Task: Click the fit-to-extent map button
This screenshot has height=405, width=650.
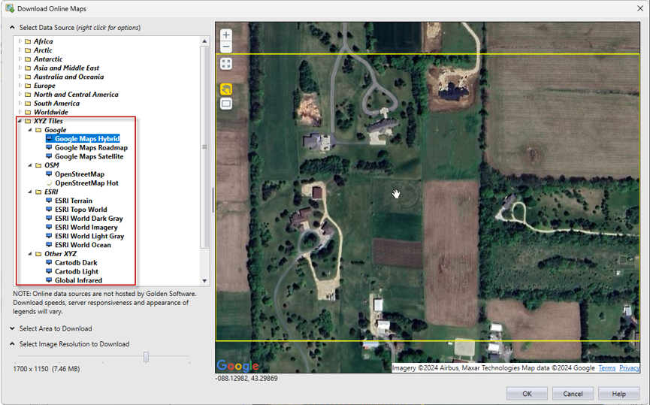Action: coord(226,64)
